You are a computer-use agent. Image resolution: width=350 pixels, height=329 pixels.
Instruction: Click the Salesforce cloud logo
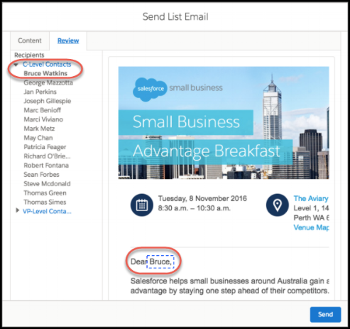coord(150,90)
